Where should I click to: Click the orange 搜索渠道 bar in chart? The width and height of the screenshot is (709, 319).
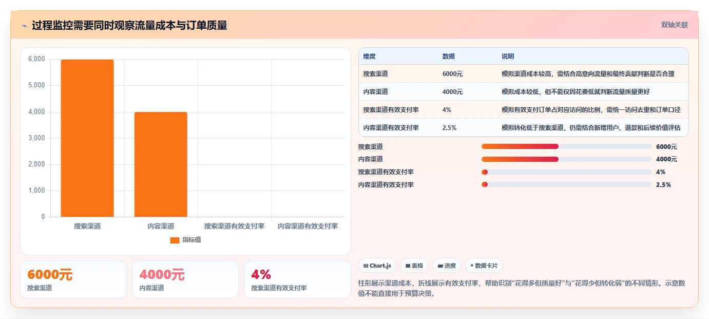(87, 138)
